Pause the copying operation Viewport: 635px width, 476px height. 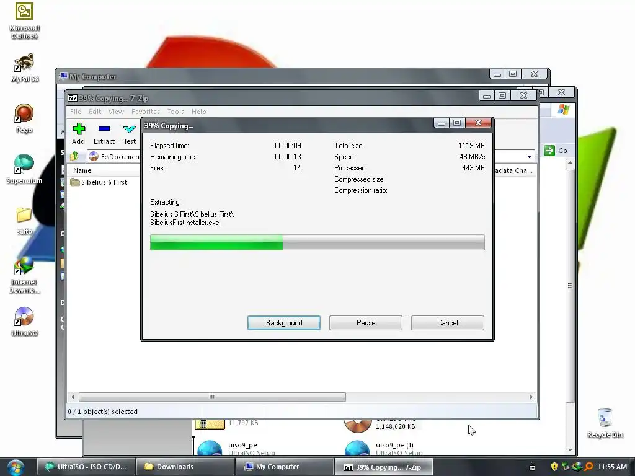coord(366,323)
